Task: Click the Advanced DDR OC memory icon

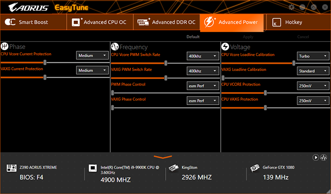Action: coord(144,22)
